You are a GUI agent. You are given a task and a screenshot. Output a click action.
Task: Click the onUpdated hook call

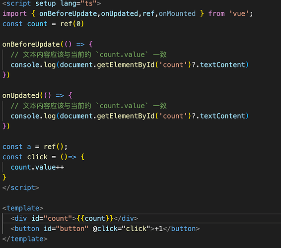21,95
